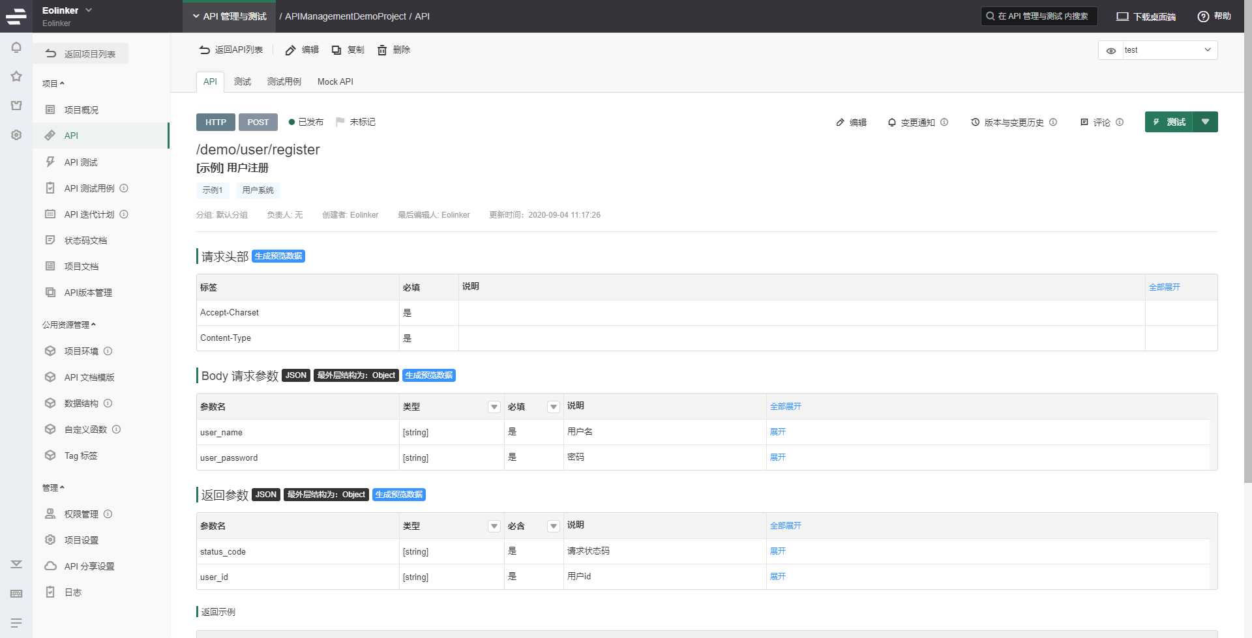Screen dimensions: 1252x638
Task: Click 返回项目列表 button
Action: [81, 53]
